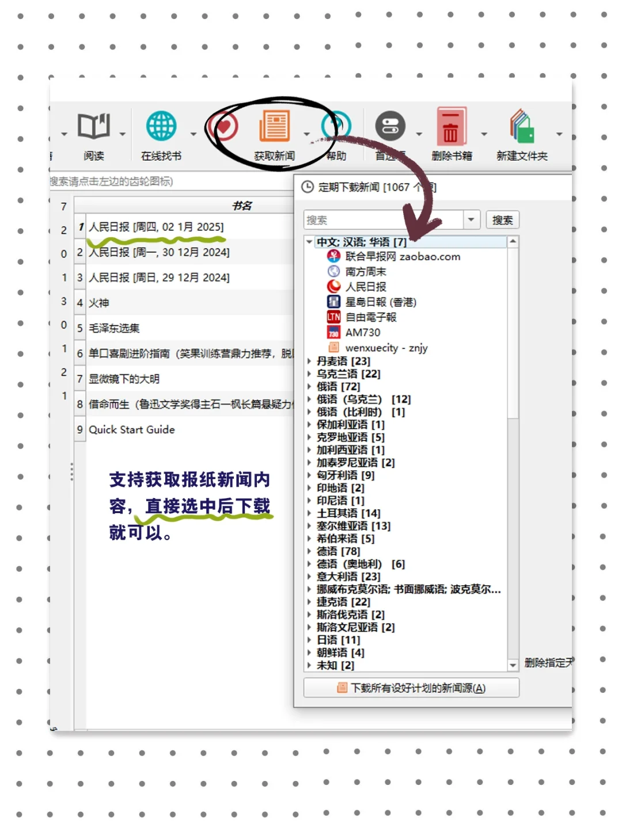Select 星島日報 (香港) news source
Viewport: 622px width, 831px height.
[372, 302]
